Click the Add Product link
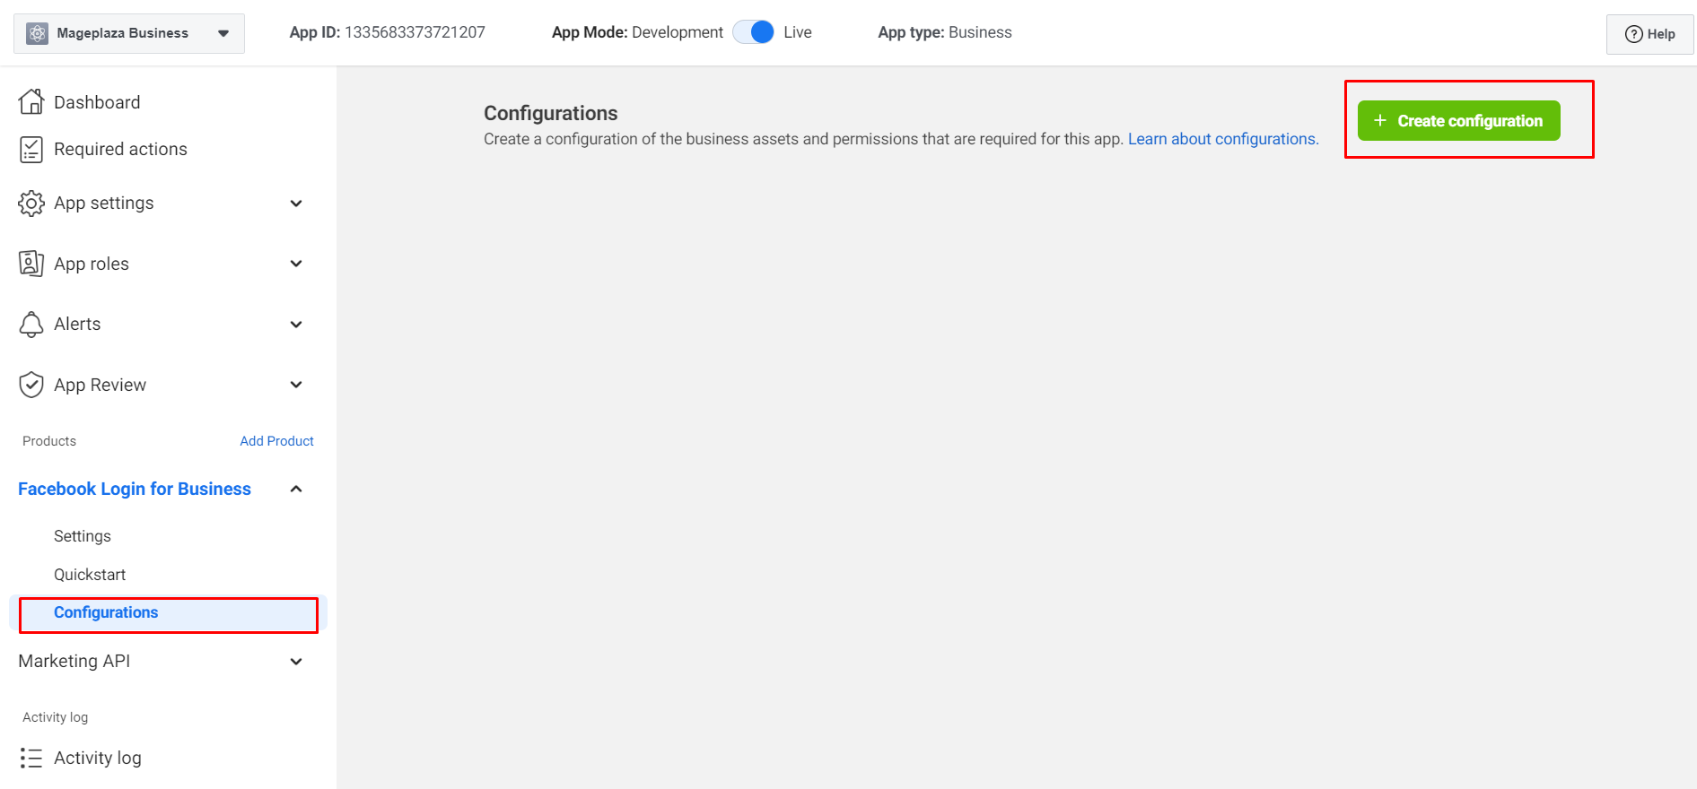 [x=276, y=441]
